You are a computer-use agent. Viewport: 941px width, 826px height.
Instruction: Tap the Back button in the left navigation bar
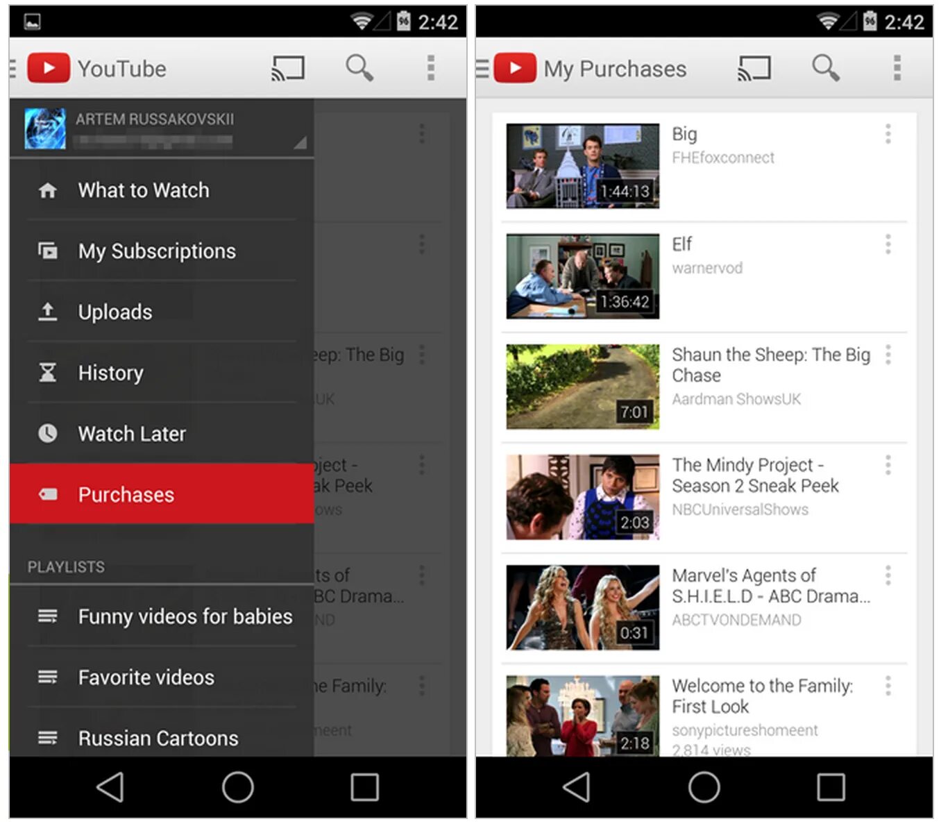(110, 788)
